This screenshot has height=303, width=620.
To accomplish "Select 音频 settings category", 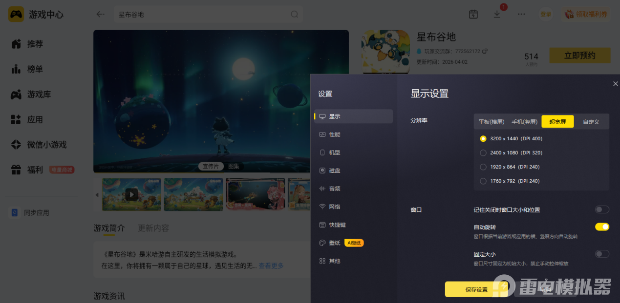I will click(354, 189).
